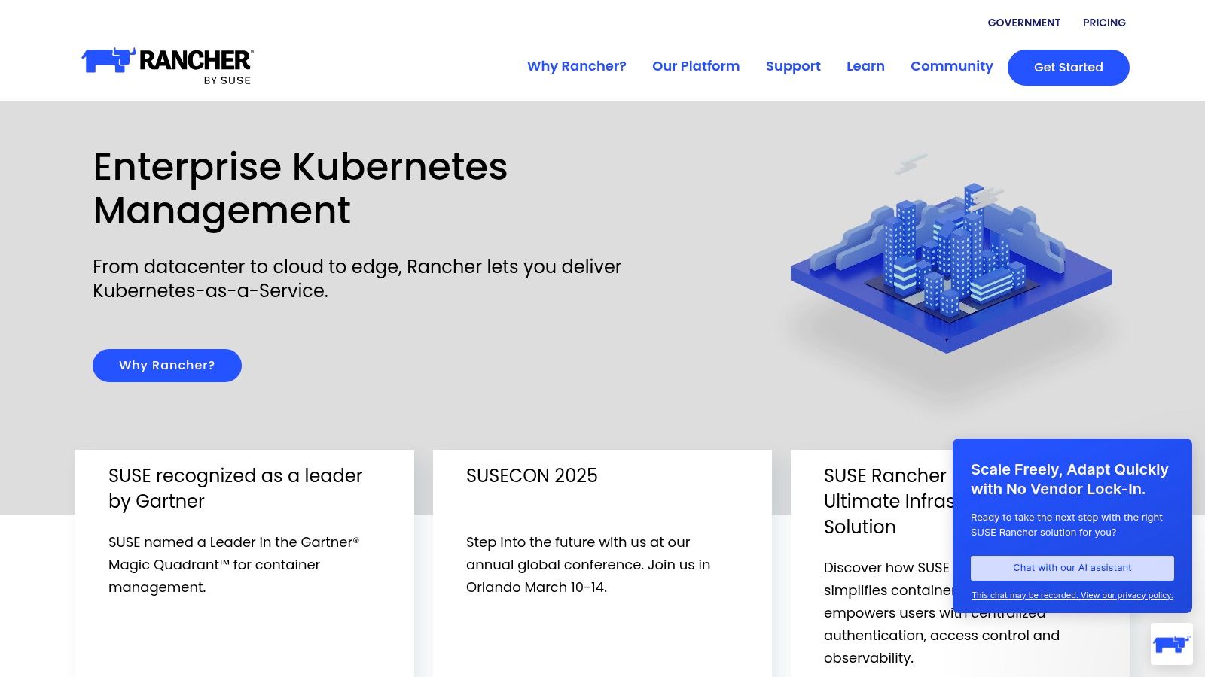Click the Enterprise Kubernetes Management headline
The image size is (1205, 677).
pos(300,188)
